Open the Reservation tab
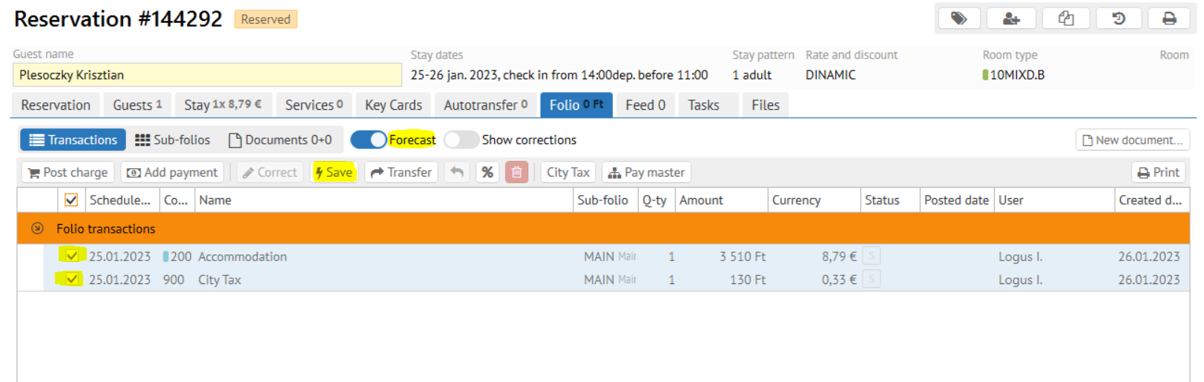Viewport: 1204px width, 382px height. [56, 105]
